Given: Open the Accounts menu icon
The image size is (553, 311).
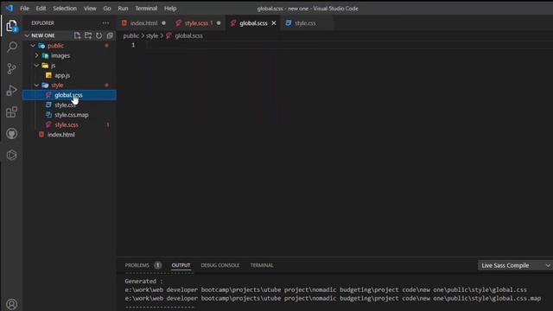Looking at the screenshot, I should (x=11, y=304).
